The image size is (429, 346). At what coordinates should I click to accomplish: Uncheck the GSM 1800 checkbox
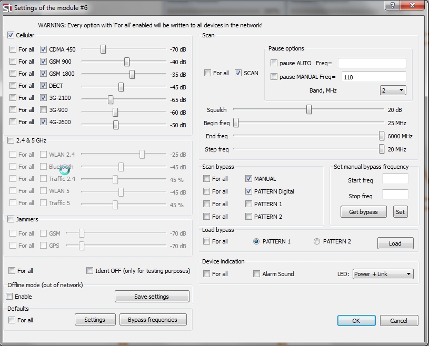[x=43, y=73]
